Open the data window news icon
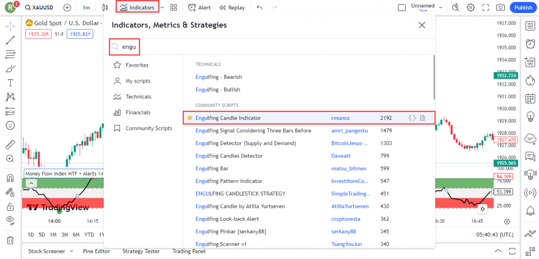The width and height of the screenshot is (539, 259). tap(531, 62)
